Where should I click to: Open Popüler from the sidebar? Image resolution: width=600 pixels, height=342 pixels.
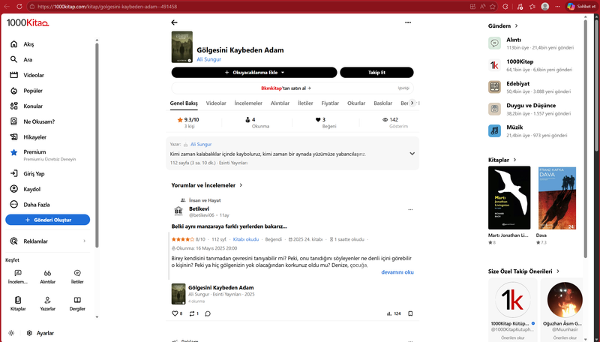pos(26,91)
